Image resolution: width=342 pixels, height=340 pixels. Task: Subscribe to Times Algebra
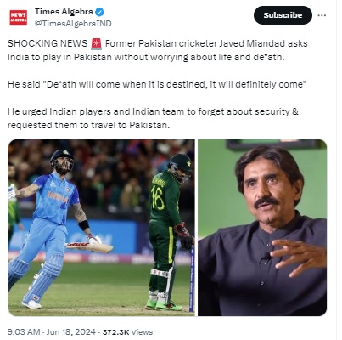point(283,15)
